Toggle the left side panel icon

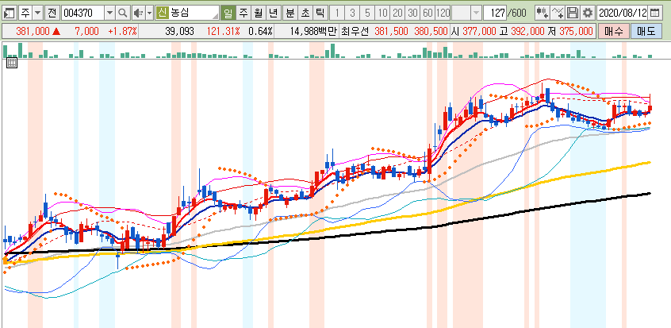tap(10, 13)
